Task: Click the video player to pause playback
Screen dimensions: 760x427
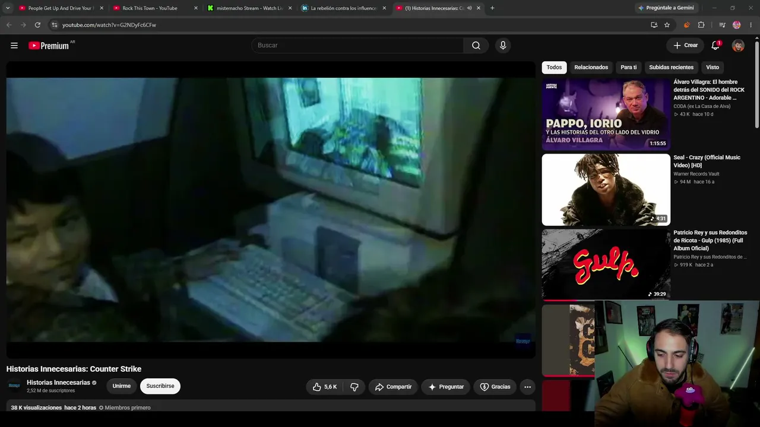Action: click(271, 210)
